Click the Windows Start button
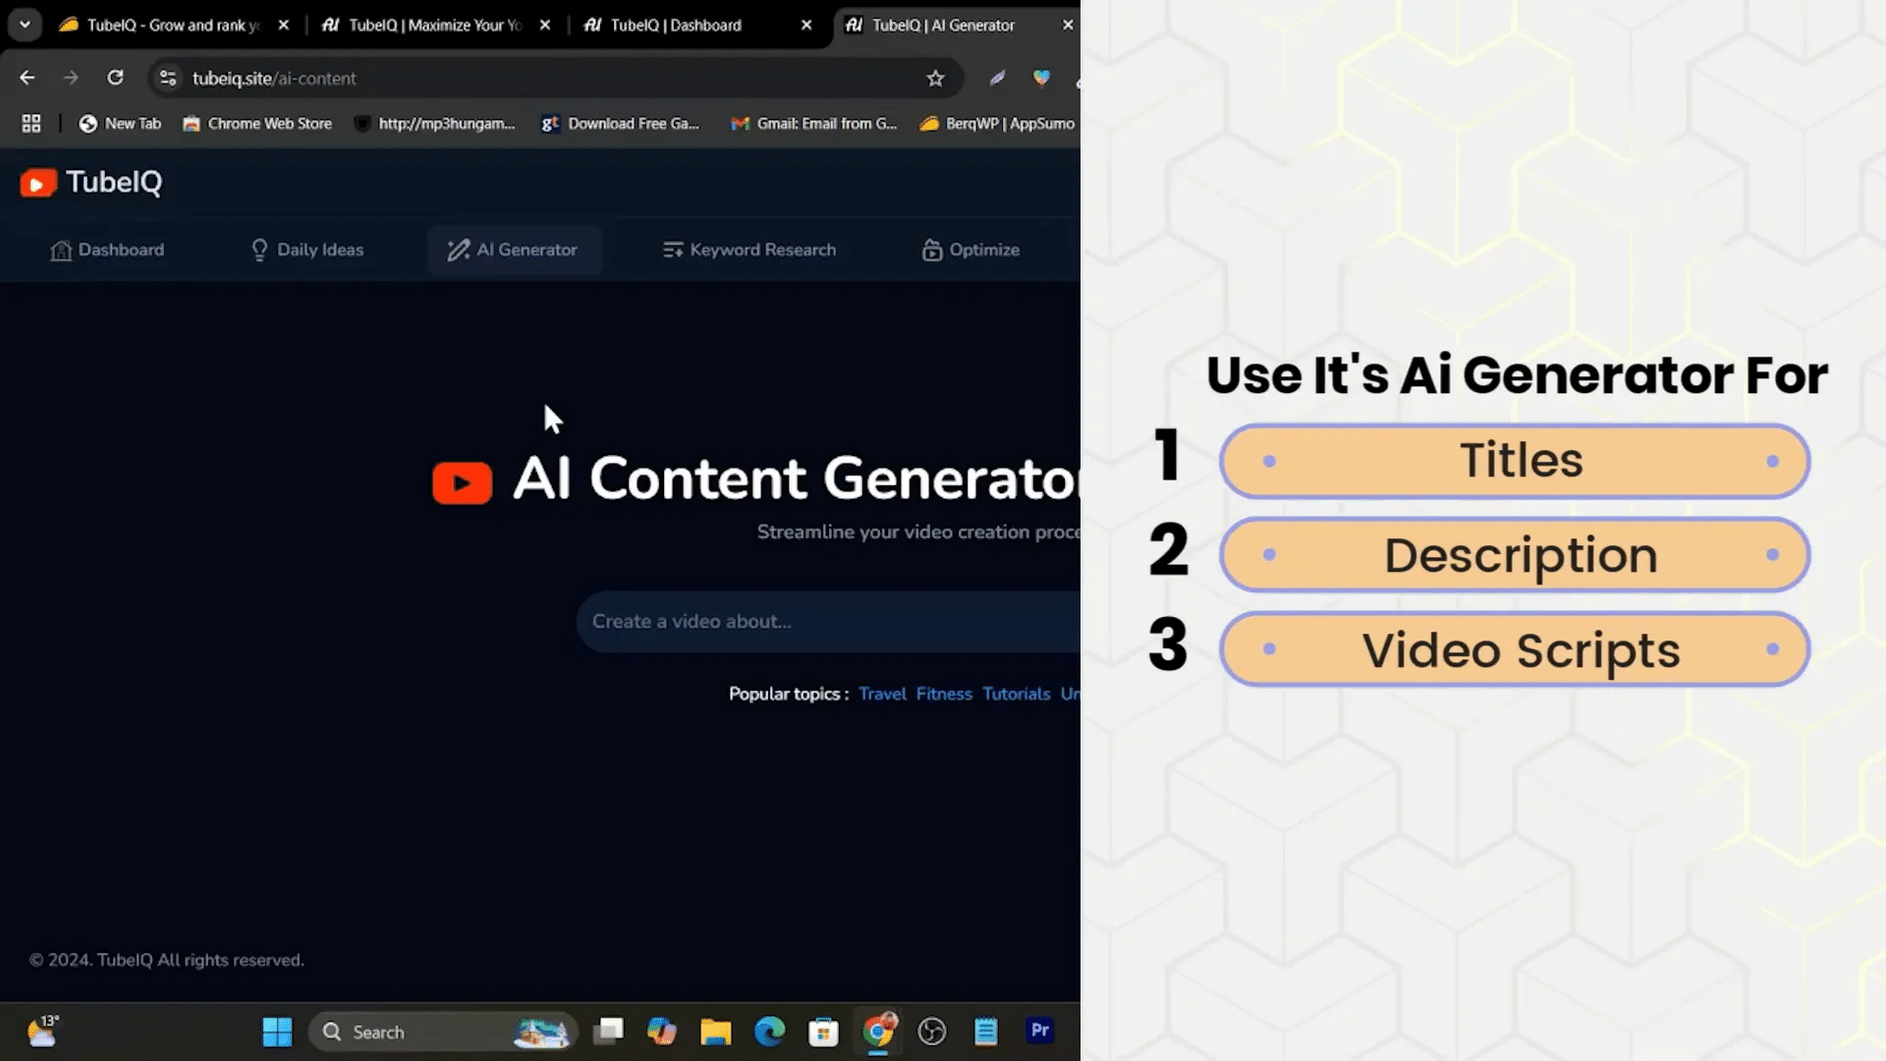 (277, 1032)
